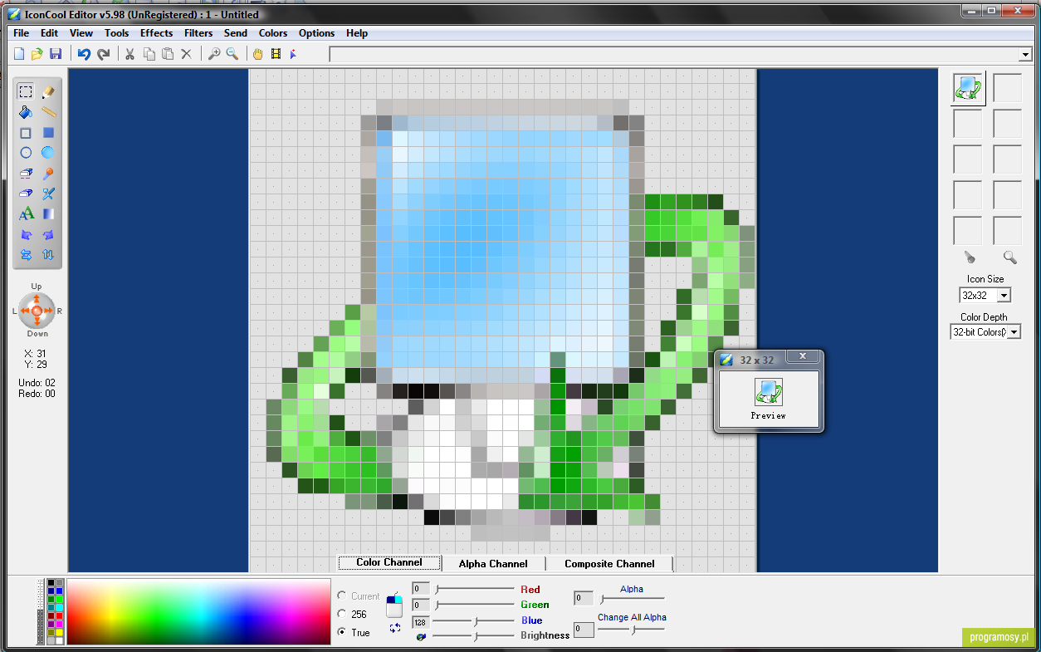Select the filled rectangle tool
This screenshot has height=652, width=1041.
(48, 133)
